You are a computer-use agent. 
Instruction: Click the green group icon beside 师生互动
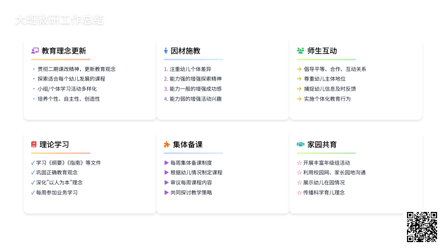click(301, 51)
